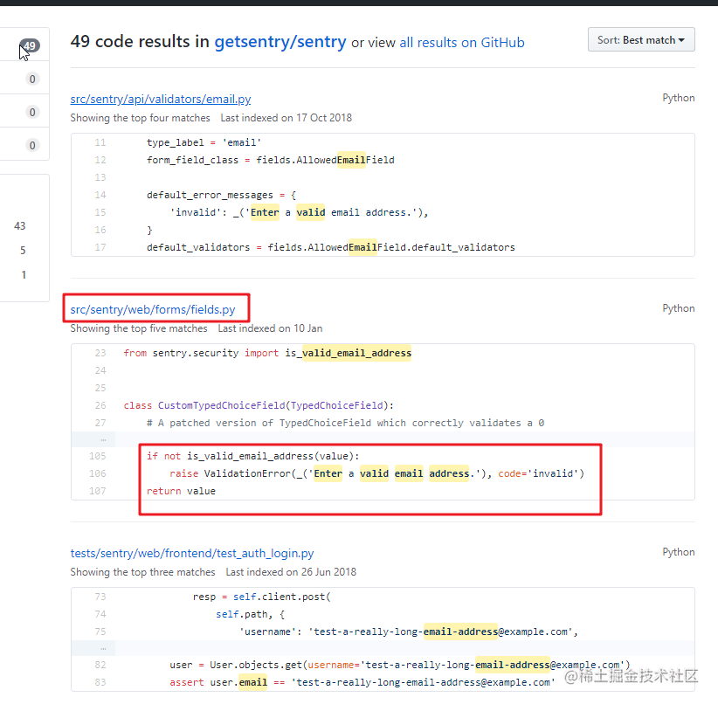Click line number 26 in fields.py

[x=100, y=405]
